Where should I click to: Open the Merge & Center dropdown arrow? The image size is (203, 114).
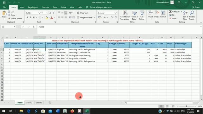pyautogui.click(x=94, y=17)
